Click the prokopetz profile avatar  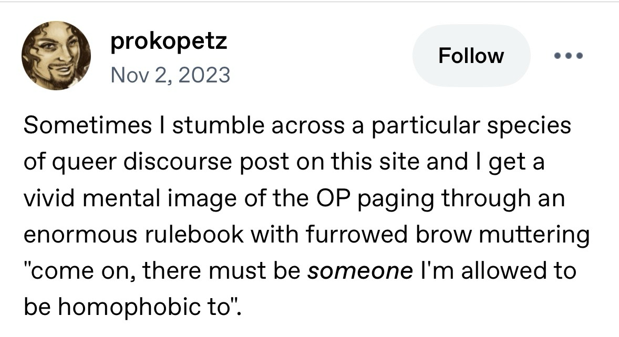point(56,56)
